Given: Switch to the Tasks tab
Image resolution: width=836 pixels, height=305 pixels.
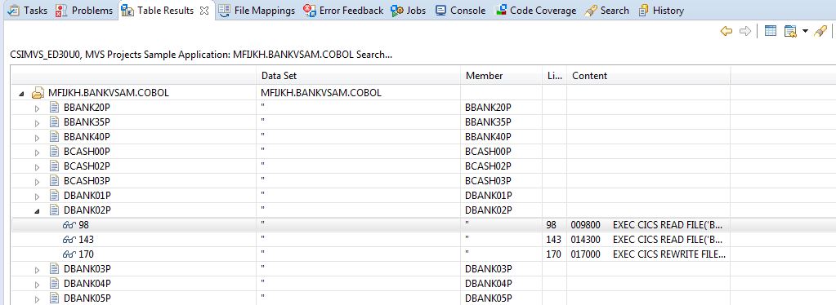Looking at the screenshot, I should pyautogui.click(x=29, y=10).
